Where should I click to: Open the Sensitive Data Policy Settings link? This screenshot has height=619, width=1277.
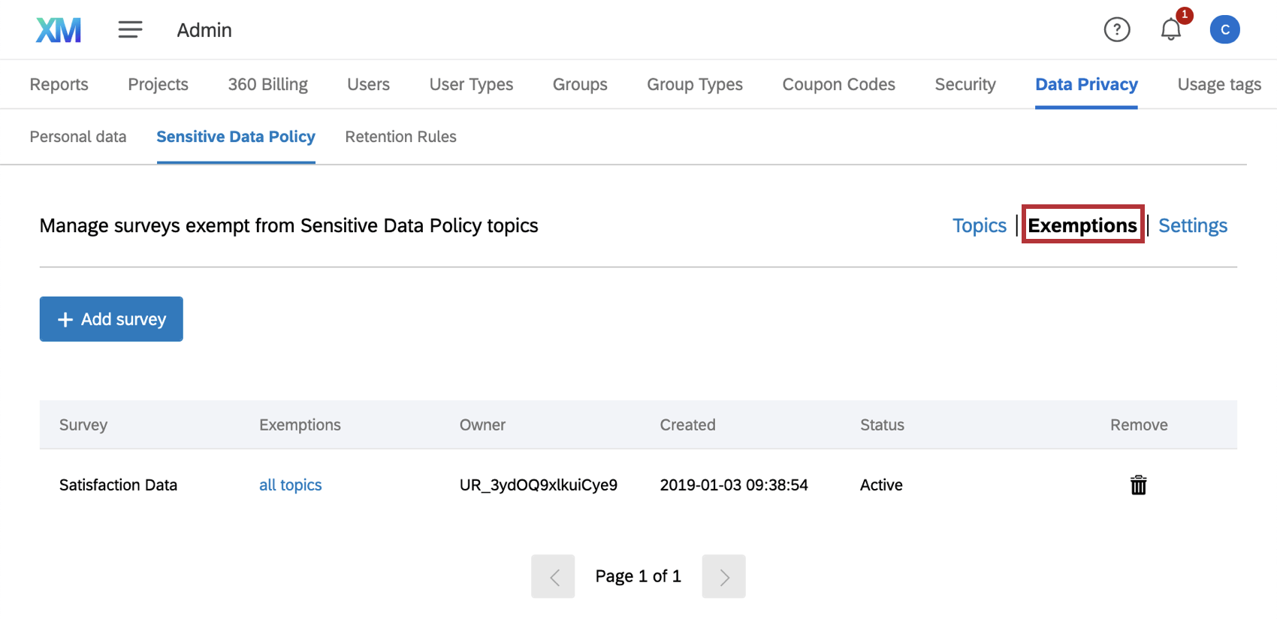pyautogui.click(x=1192, y=225)
